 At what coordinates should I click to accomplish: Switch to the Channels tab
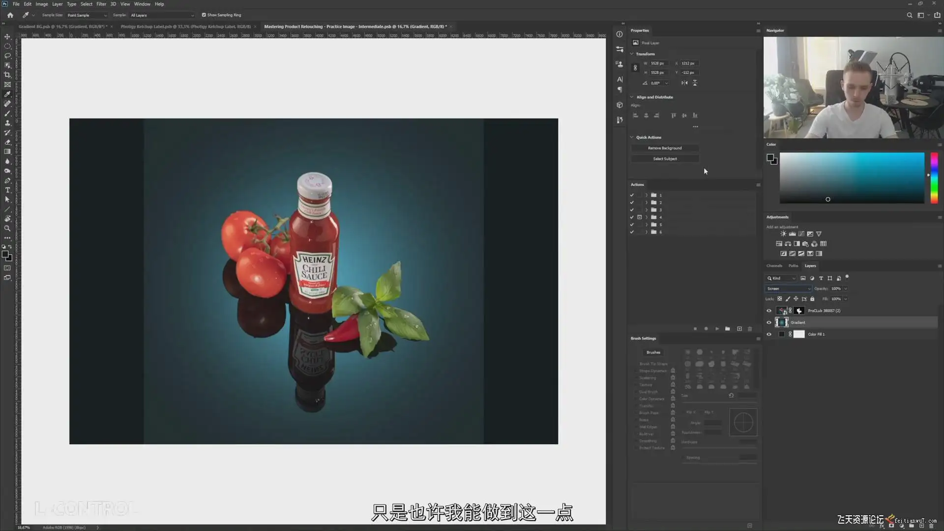(774, 265)
